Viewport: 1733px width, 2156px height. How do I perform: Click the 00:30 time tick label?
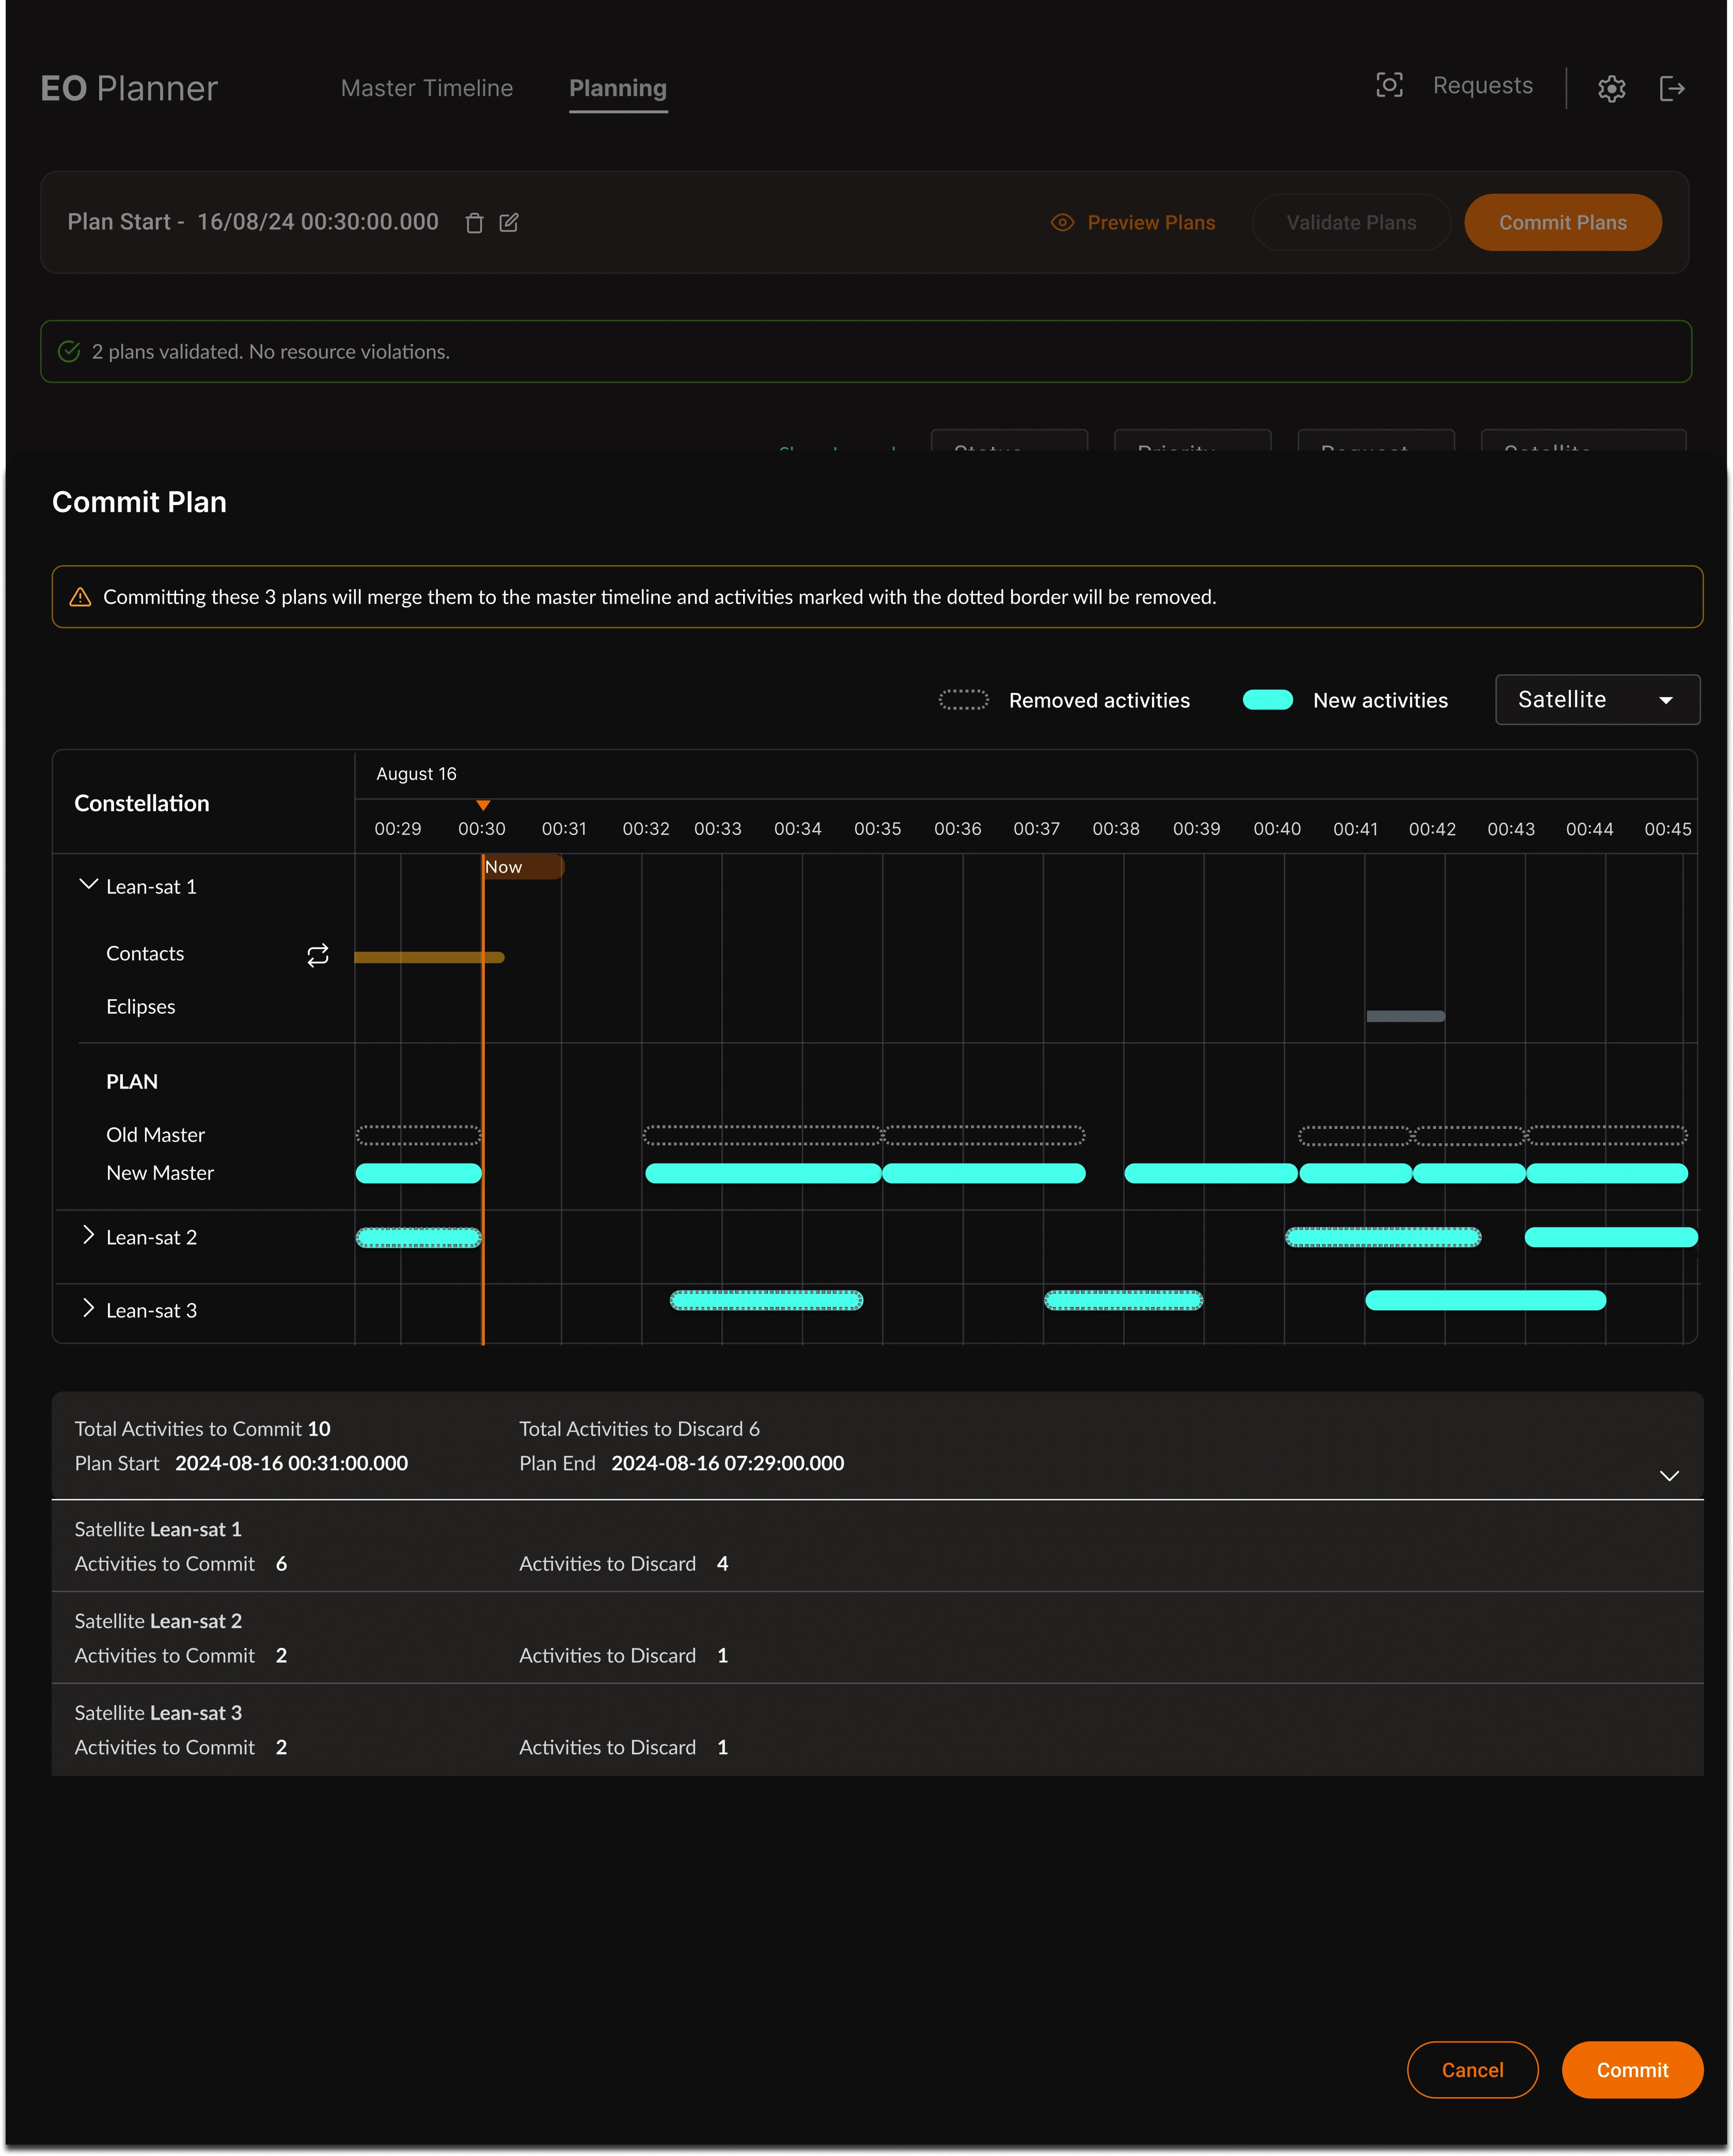pos(482,829)
